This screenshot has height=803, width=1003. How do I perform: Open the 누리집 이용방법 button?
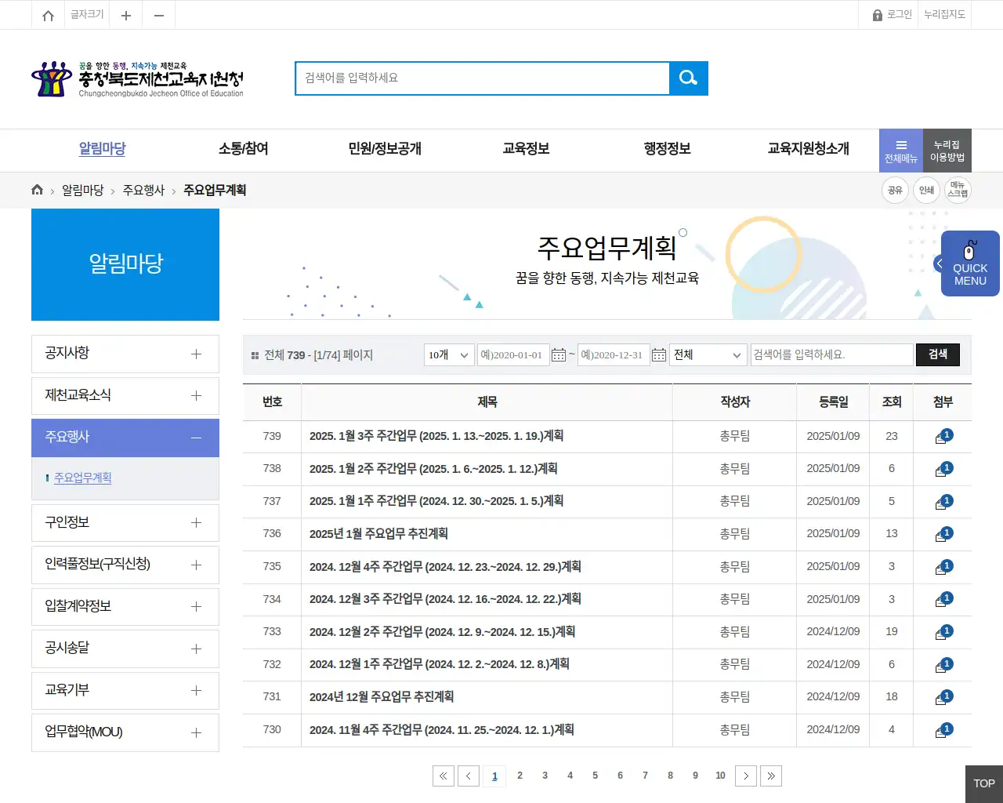pyautogui.click(x=947, y=151)
